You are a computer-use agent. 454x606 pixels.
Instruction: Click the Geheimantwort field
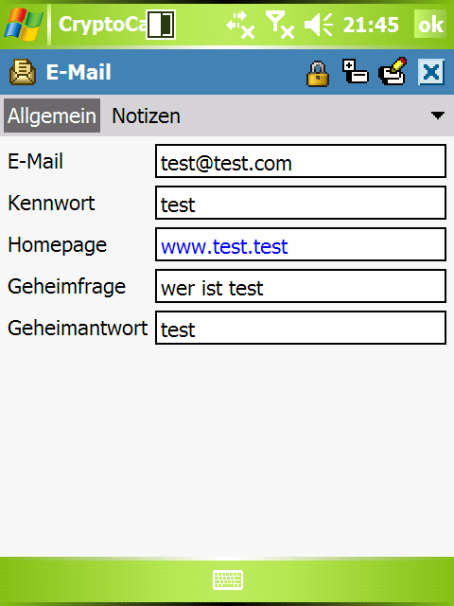pos(301,328)
